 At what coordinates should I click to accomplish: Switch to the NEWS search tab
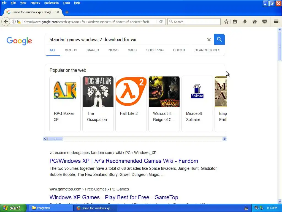(x=113, y=50)
